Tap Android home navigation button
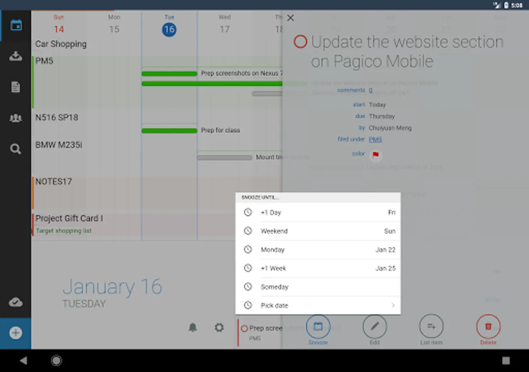The height and width of the screenshot is (372, 529). click(57, 360)
